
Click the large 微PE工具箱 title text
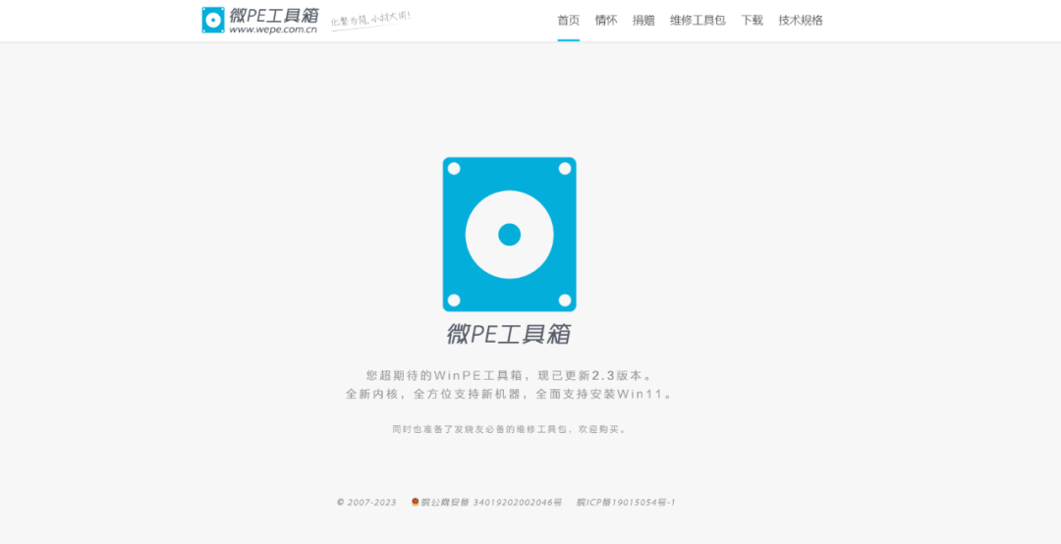coord(510,334)
